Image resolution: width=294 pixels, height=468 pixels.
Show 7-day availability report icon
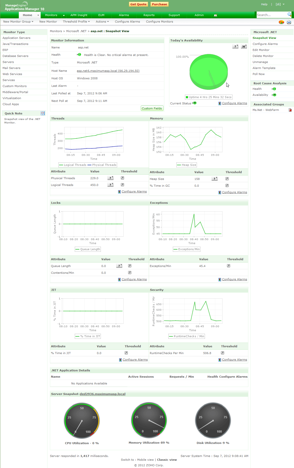point(235,46)
